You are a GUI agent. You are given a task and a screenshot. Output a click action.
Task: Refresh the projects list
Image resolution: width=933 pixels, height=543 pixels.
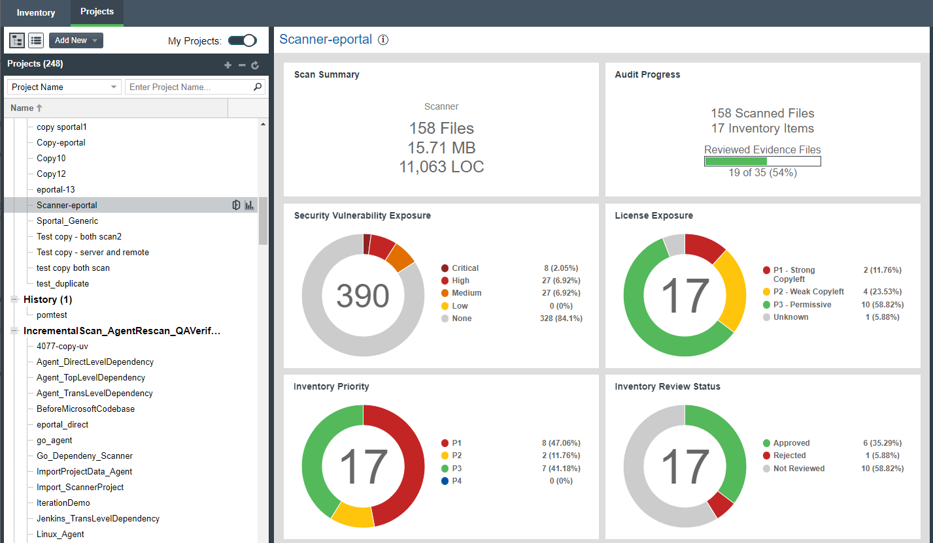[x=255, y=65]
